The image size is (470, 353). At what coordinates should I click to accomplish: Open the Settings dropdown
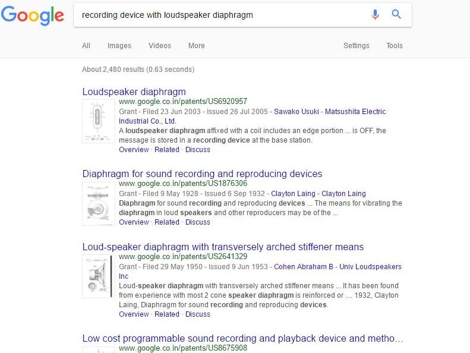[x=356, y=46]
